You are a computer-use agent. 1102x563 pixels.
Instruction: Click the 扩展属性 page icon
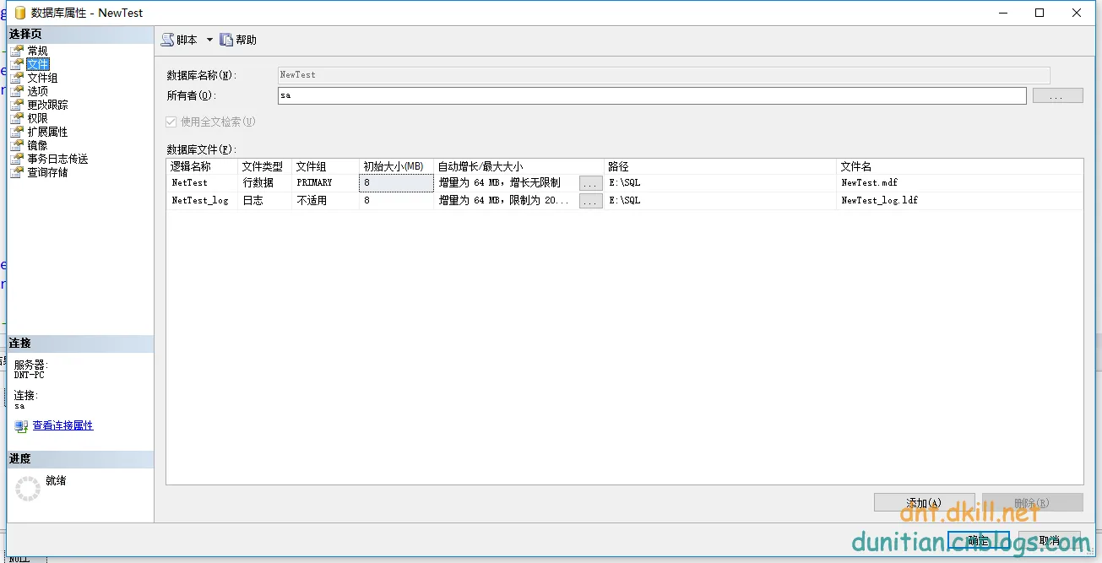coord(17,132)
